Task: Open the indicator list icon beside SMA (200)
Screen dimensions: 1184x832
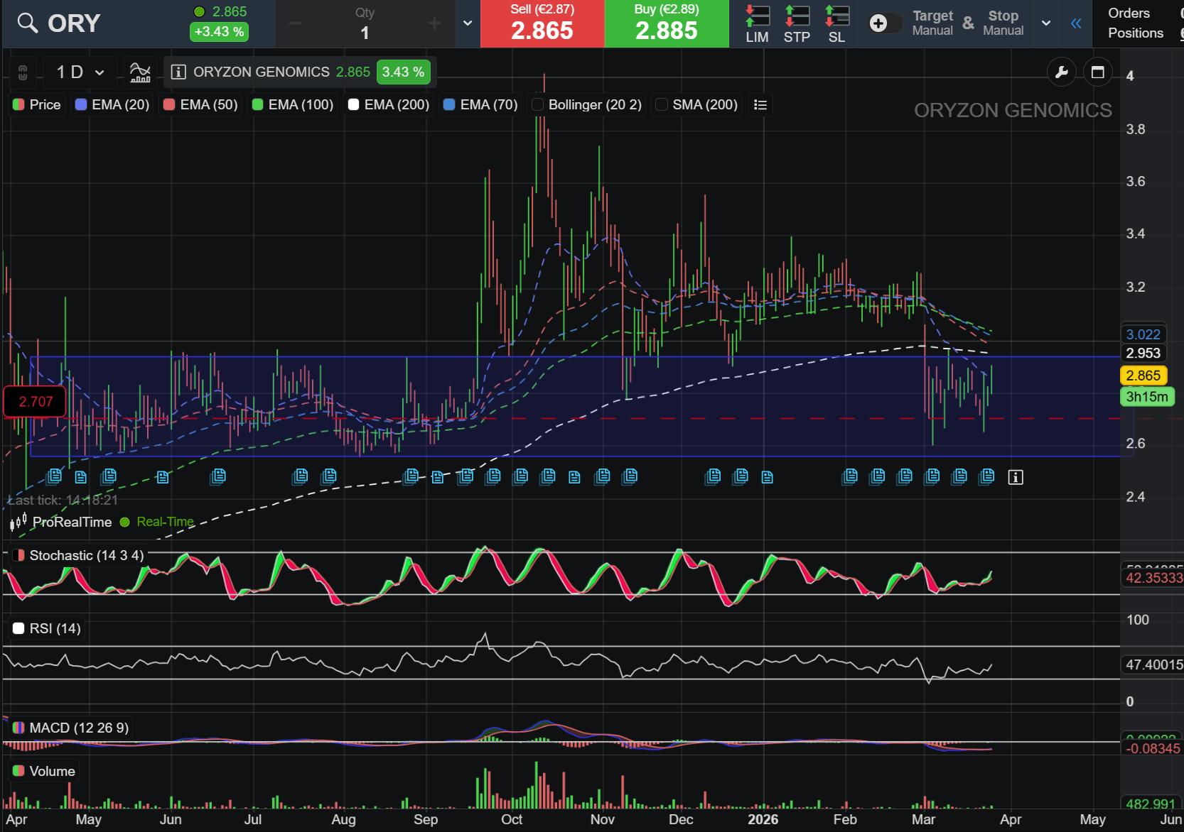Action: tap(760, 105)
